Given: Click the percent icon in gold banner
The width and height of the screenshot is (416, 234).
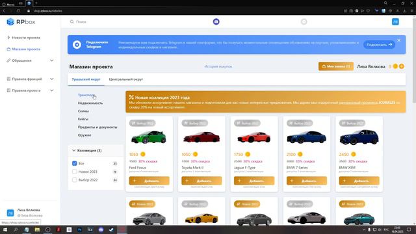Looking at the screenshot, I should click(131, 97).
